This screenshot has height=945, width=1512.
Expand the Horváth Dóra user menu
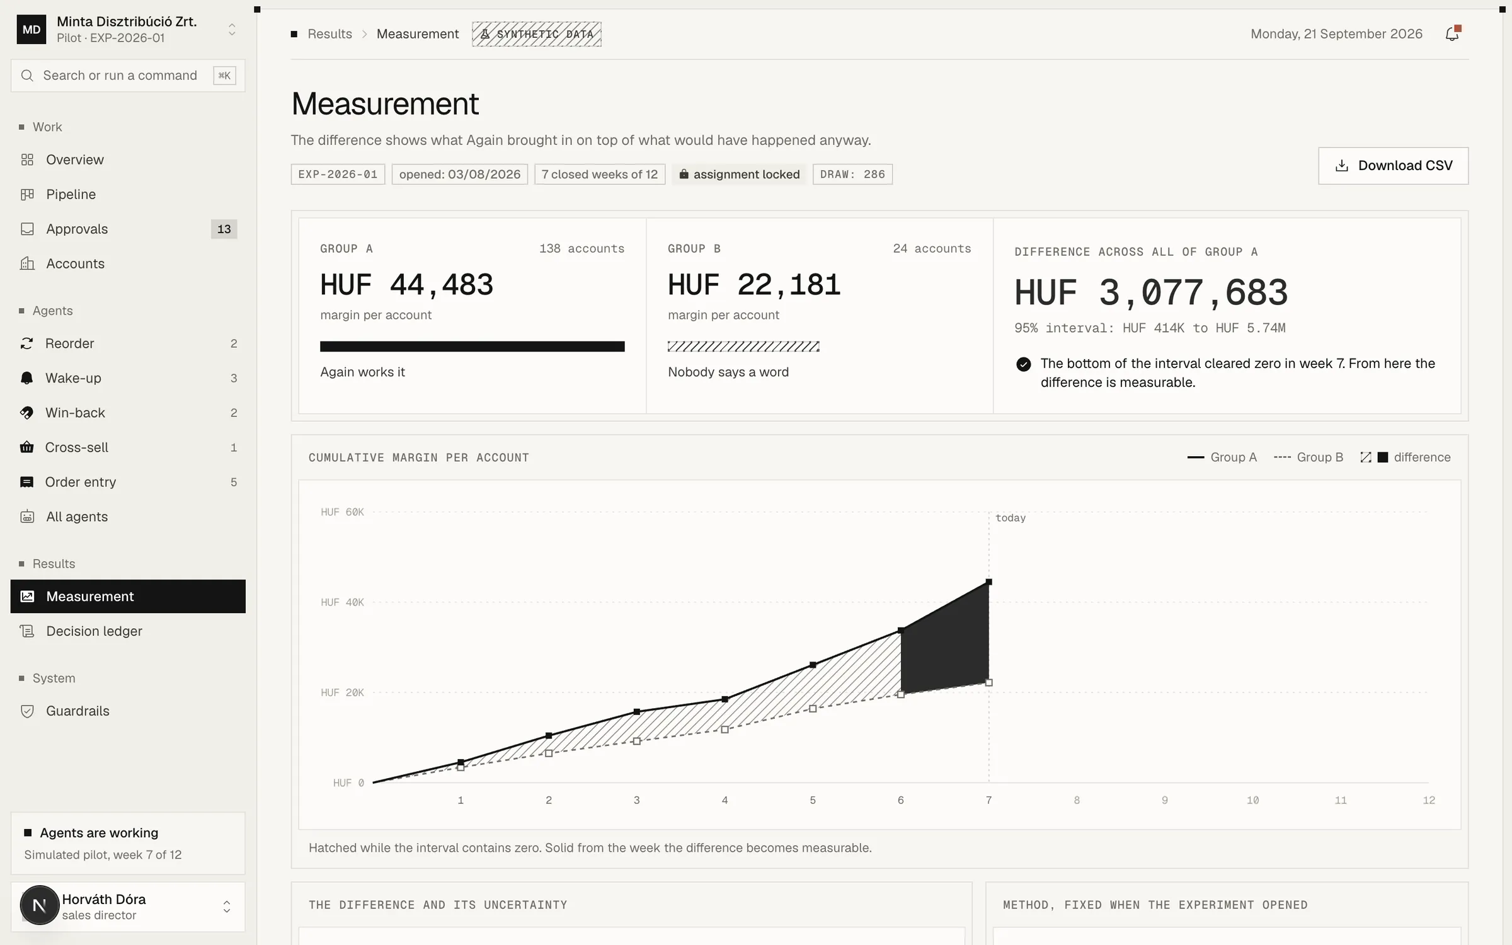pos(227,907)
